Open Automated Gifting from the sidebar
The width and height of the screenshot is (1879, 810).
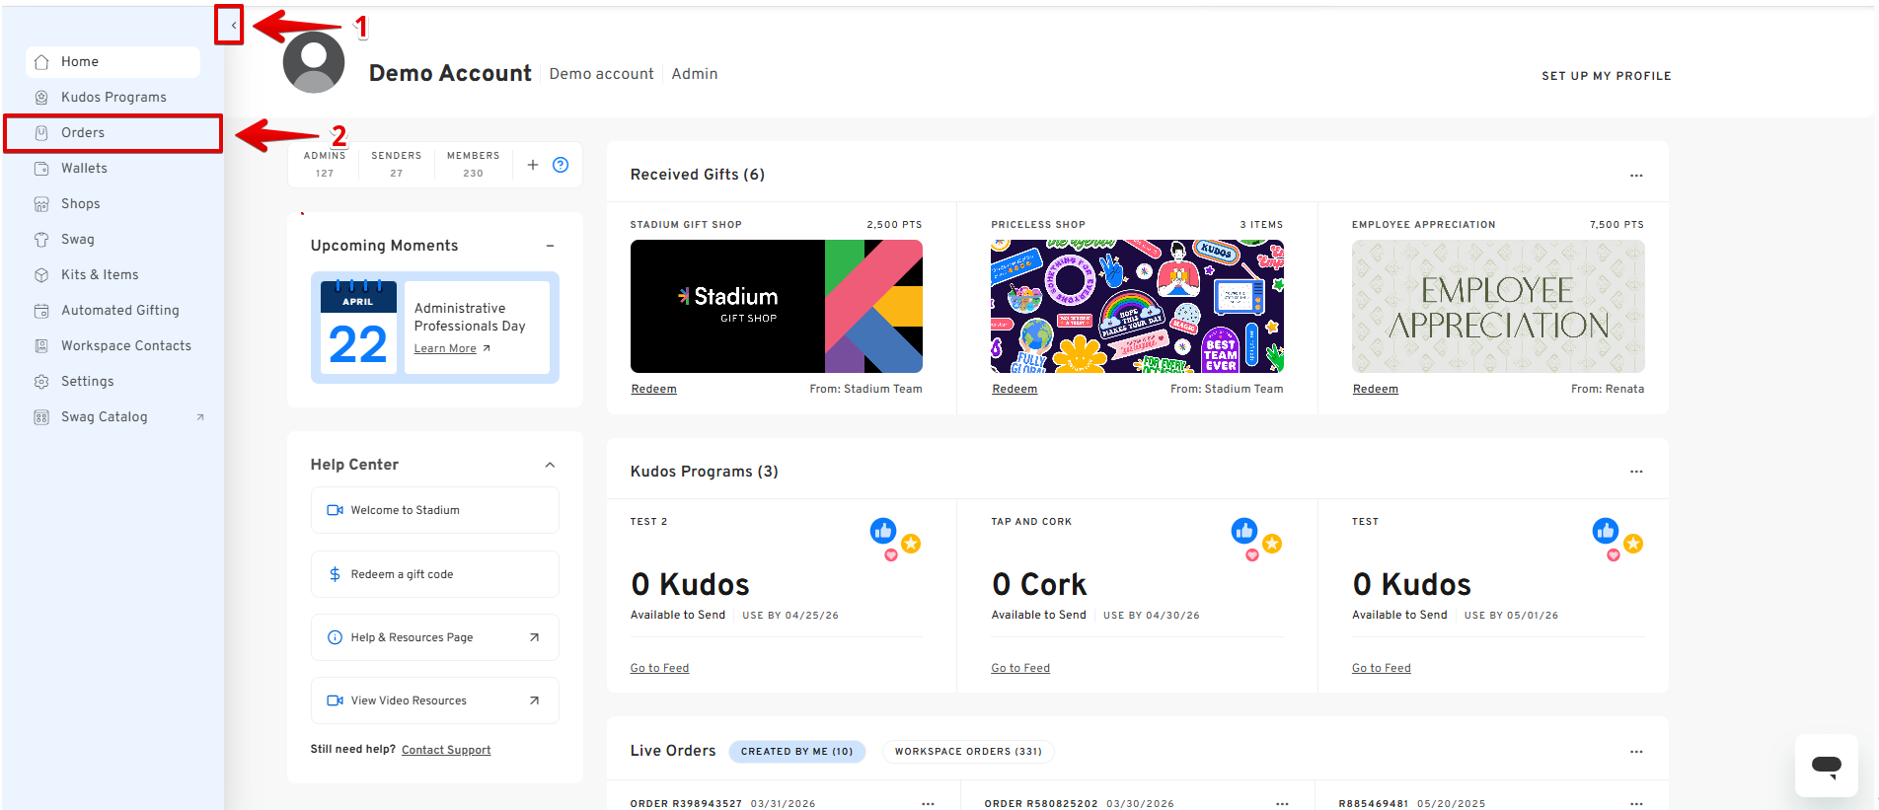[119, 311]
